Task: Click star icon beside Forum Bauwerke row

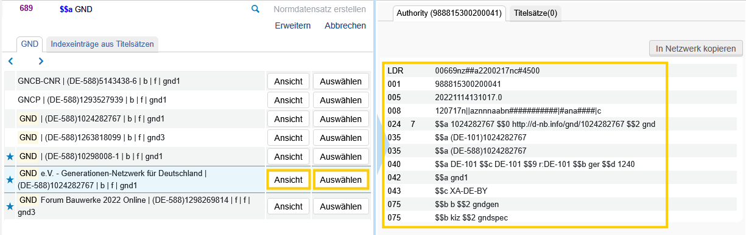Action: [10, 206]
